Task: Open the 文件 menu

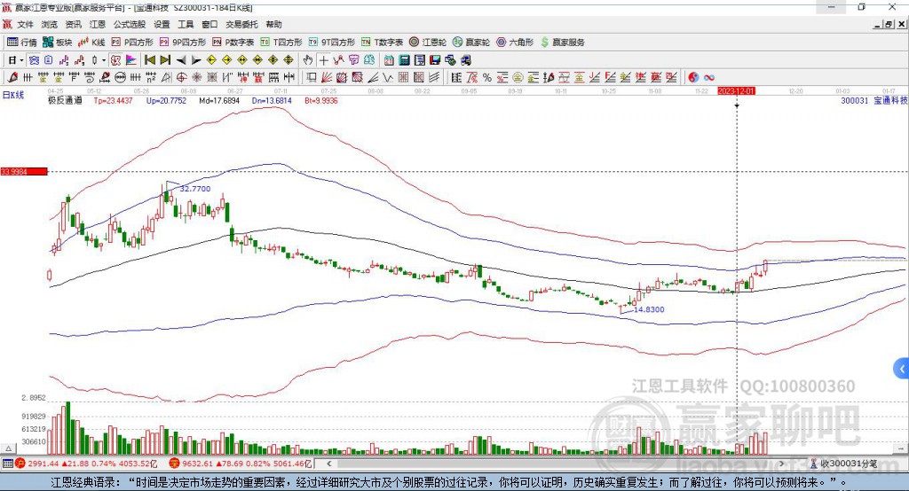Action: pos(25,24)
